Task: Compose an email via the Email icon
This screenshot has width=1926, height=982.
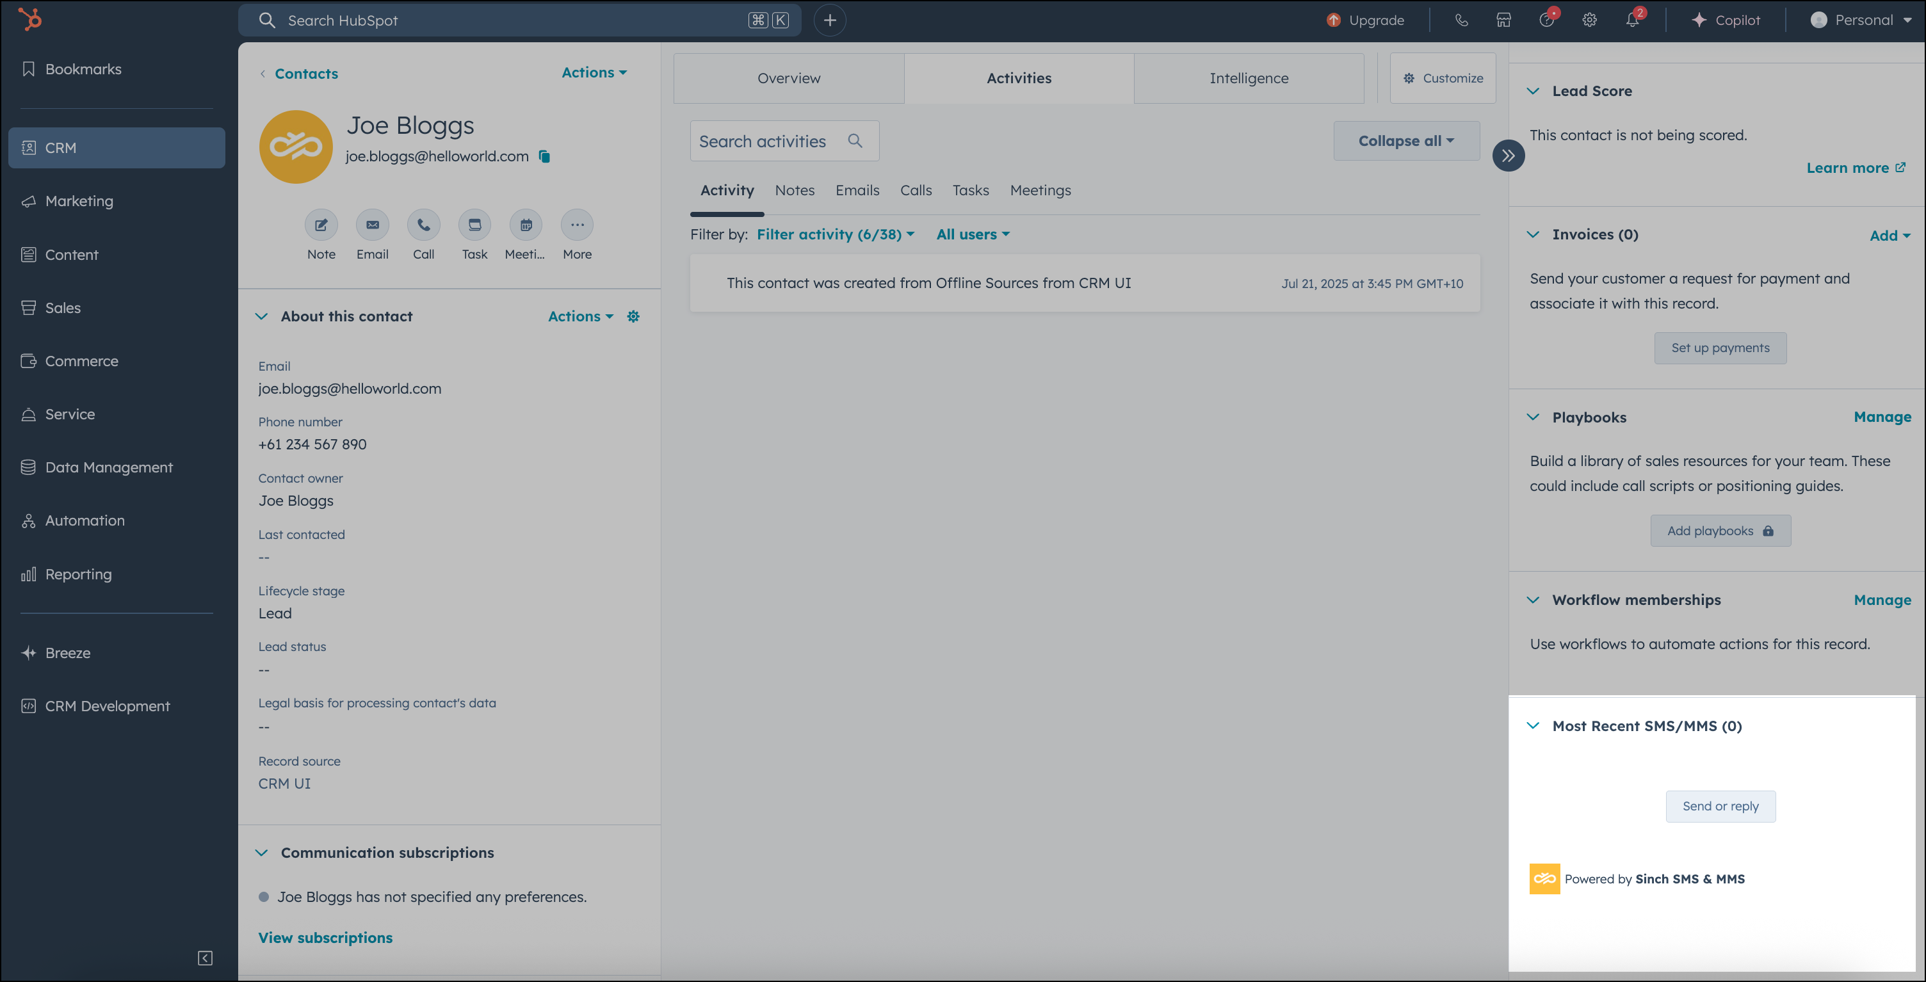Action: coord(371,224)
